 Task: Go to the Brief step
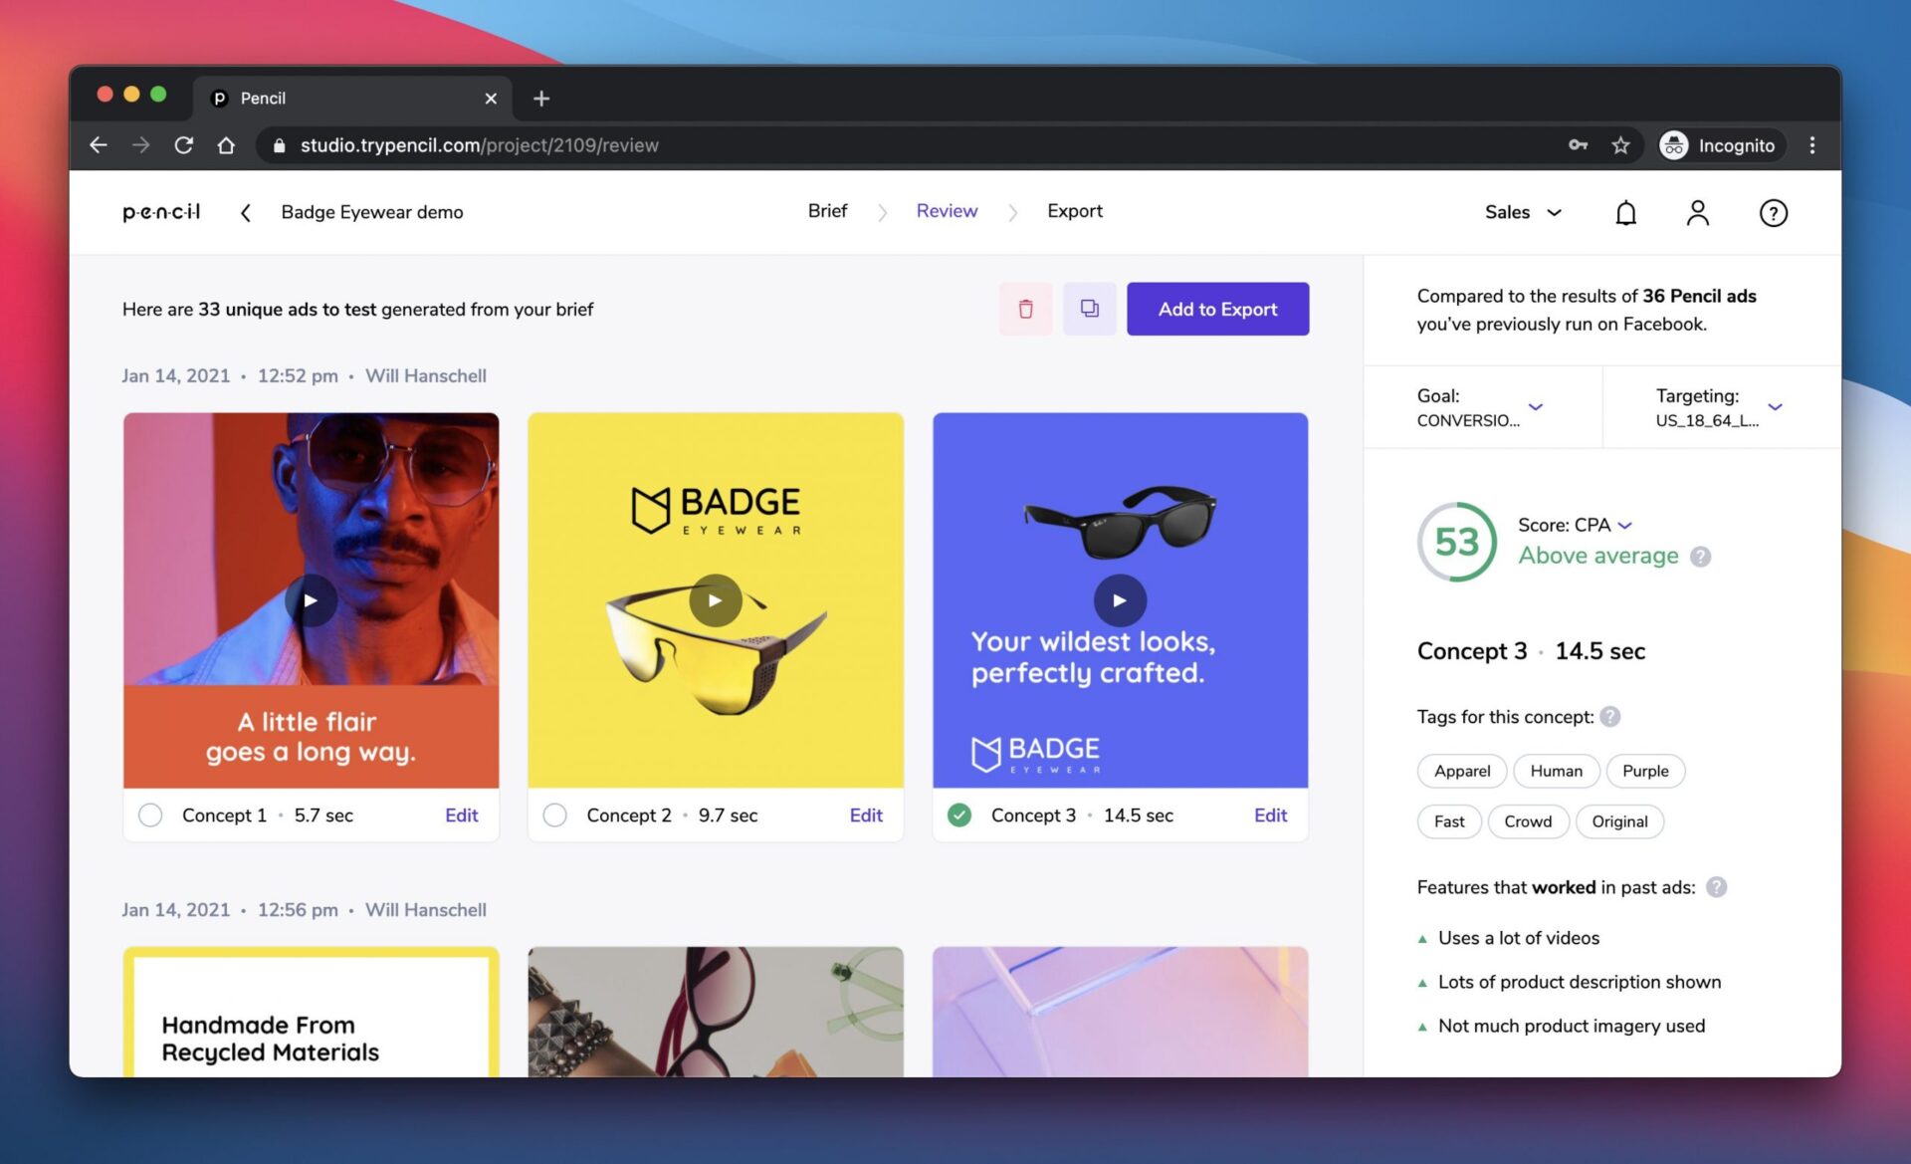coord(827,211)
